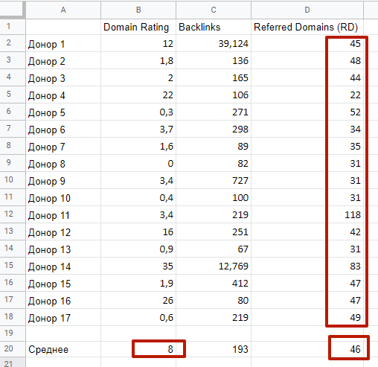Viewport: 378px width, 367px height.
Task: Click the average Domain Rating cell 8
Action: (x=158, y=349)
